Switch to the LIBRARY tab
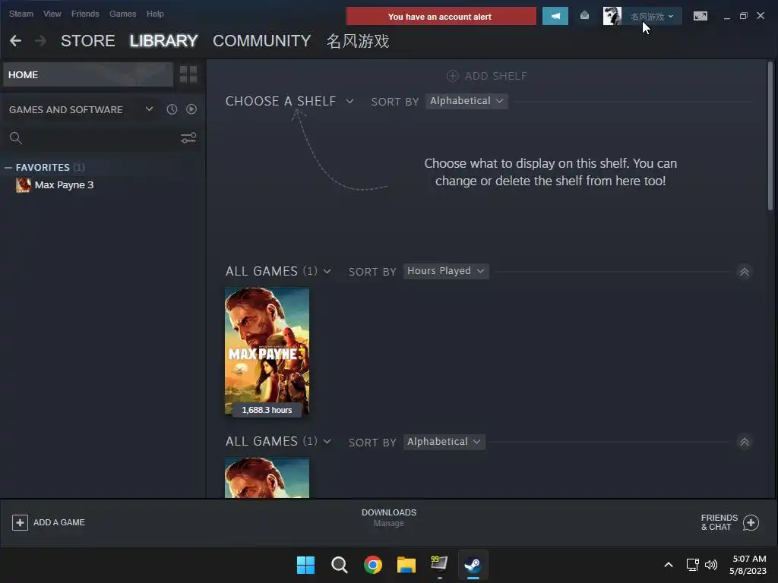The image size is (778, 583). [164, 41]
